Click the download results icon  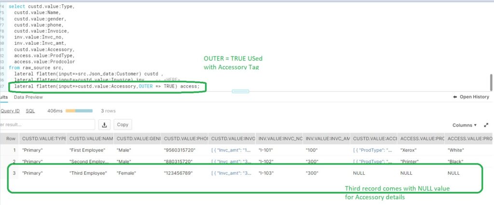[104, 125]
